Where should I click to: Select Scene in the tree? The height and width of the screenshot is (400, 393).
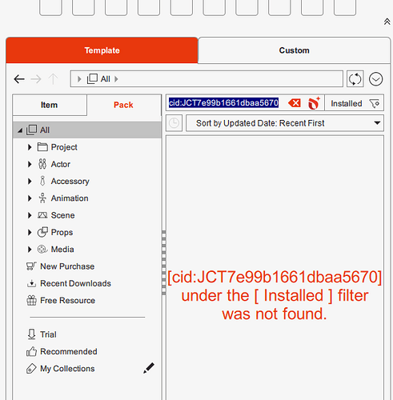pyautogui.click(x=62, y=215)
